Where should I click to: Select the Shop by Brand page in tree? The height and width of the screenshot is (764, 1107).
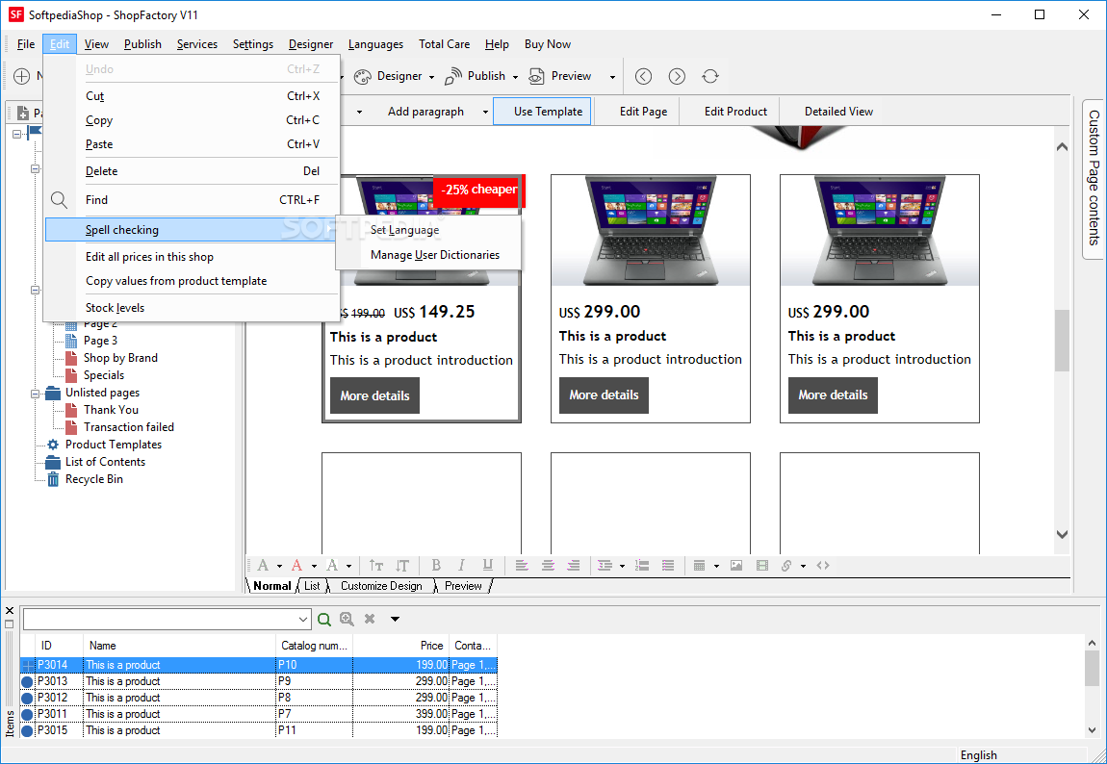point(120,358)
